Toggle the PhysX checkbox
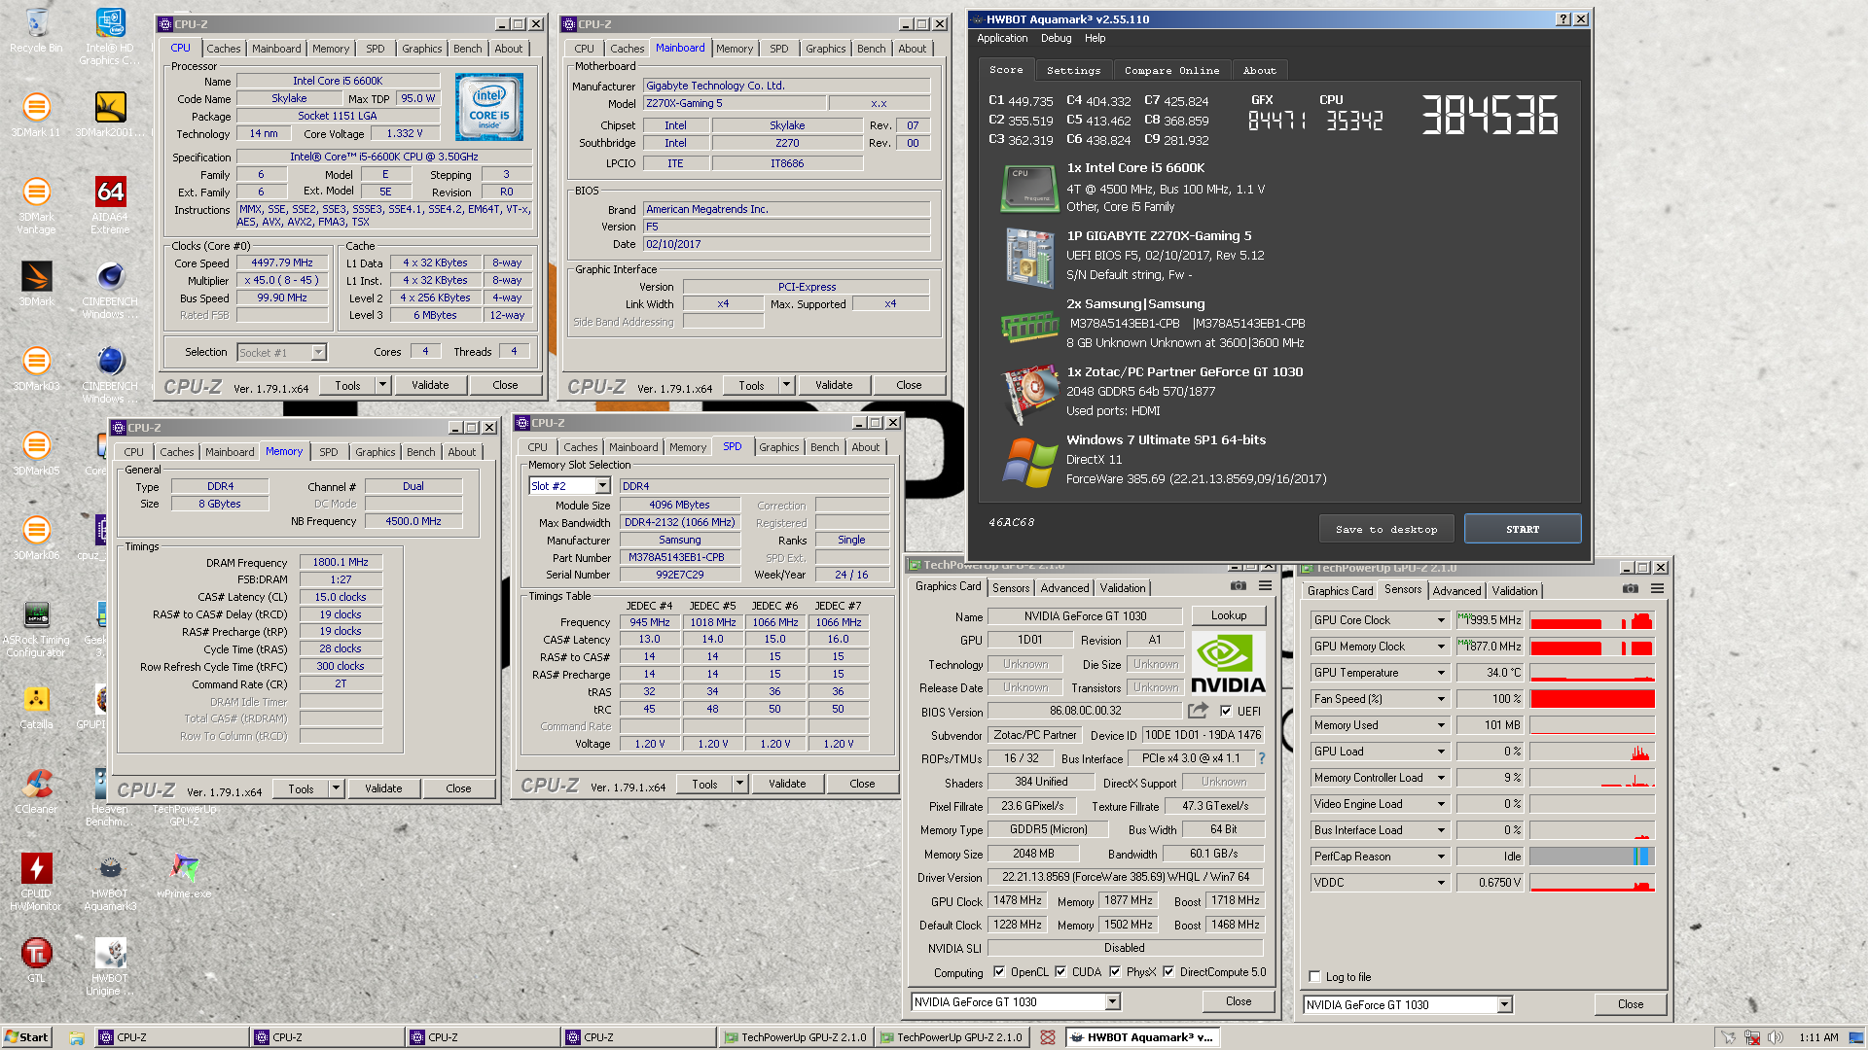This screenshot has width=1868, height=1050. point(1115,972)
